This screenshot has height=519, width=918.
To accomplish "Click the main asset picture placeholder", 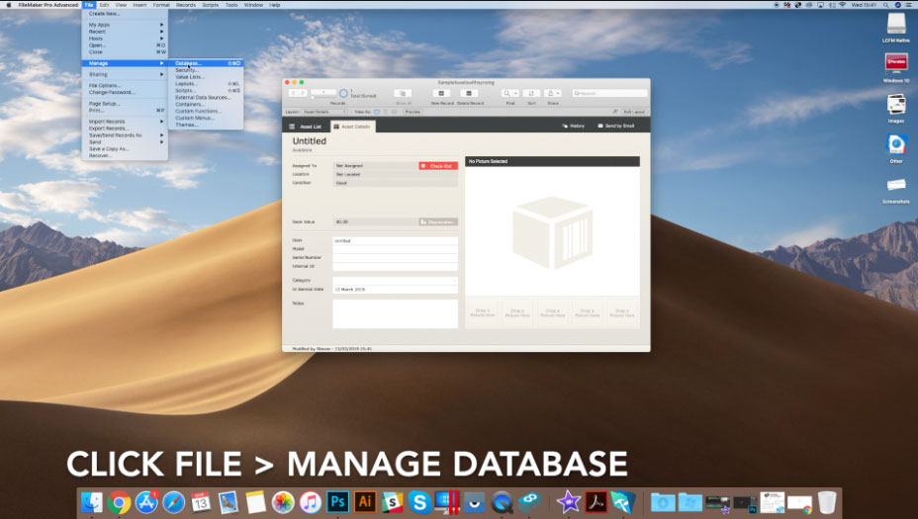I will coord(552,231).
